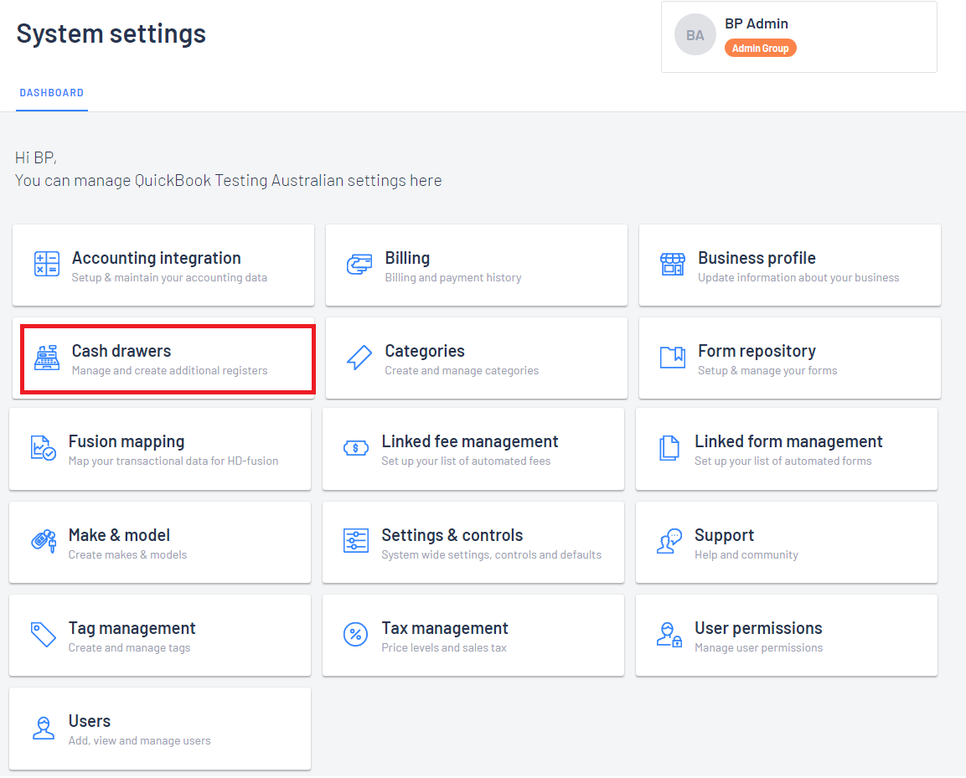Image resolution: width=966 pixels, height=778 pixels.
Task: Click 'Set up your list of automated fees'
Action: click(466, 461)
